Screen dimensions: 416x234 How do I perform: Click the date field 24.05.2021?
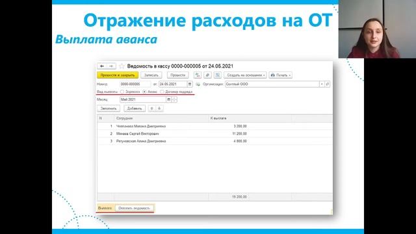173,84
